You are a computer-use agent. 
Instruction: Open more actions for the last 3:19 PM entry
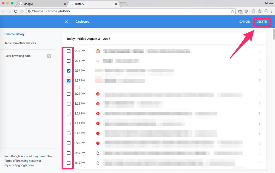[260, 163]
